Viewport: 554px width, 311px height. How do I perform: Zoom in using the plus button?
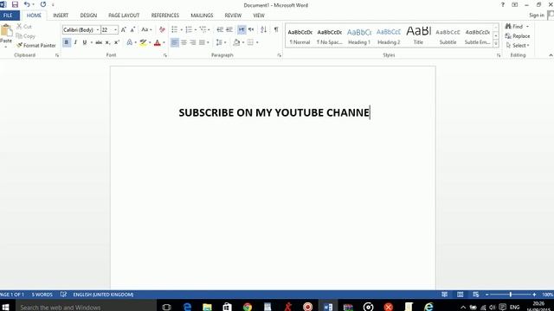tap(534, 295)
